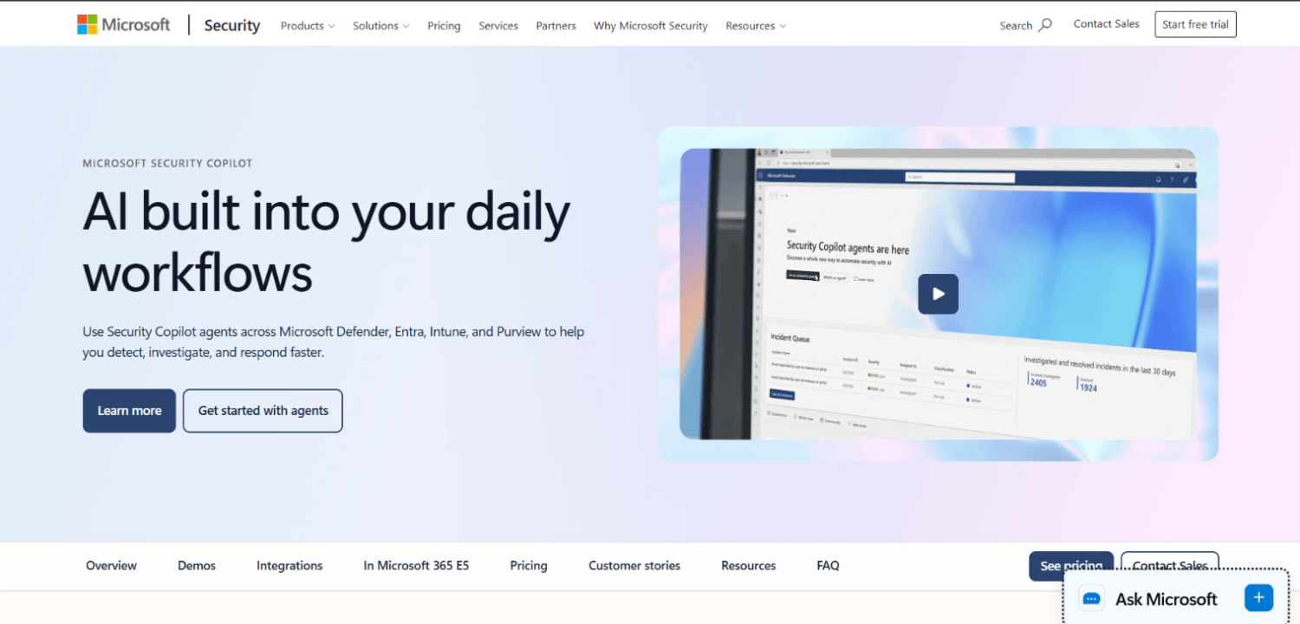Play the Security Copilot video
1300x624 pixels.
(x=938, y=294)
